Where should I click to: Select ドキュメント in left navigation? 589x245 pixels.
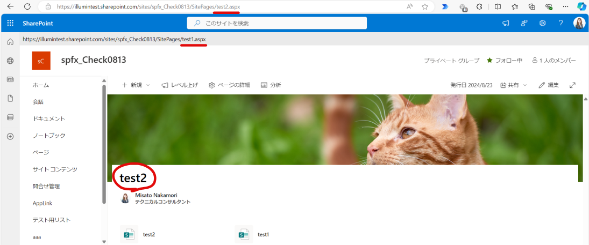point(49,118)
